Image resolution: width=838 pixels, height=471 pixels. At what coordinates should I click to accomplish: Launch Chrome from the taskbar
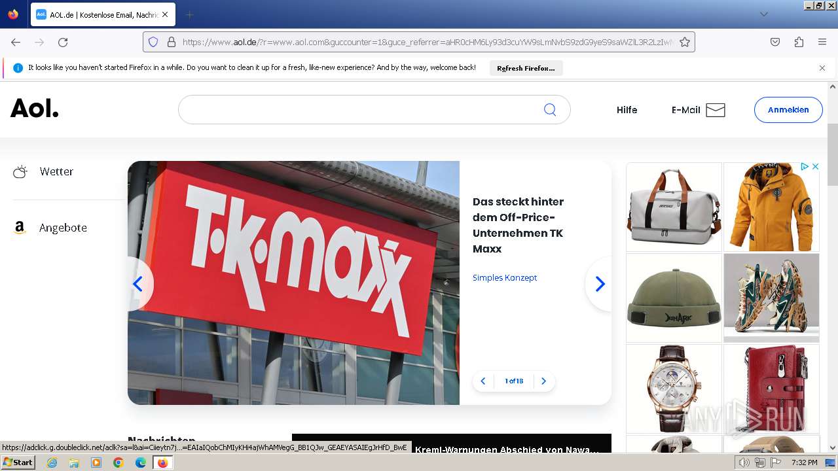tap(118, 462)
